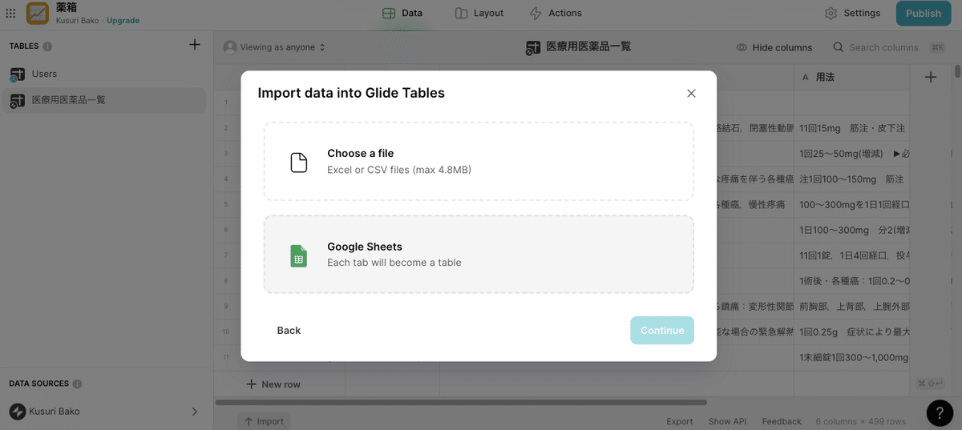Click the Upgrade link
This screenshot has width=962, height=430.
(x=123, y=20)
